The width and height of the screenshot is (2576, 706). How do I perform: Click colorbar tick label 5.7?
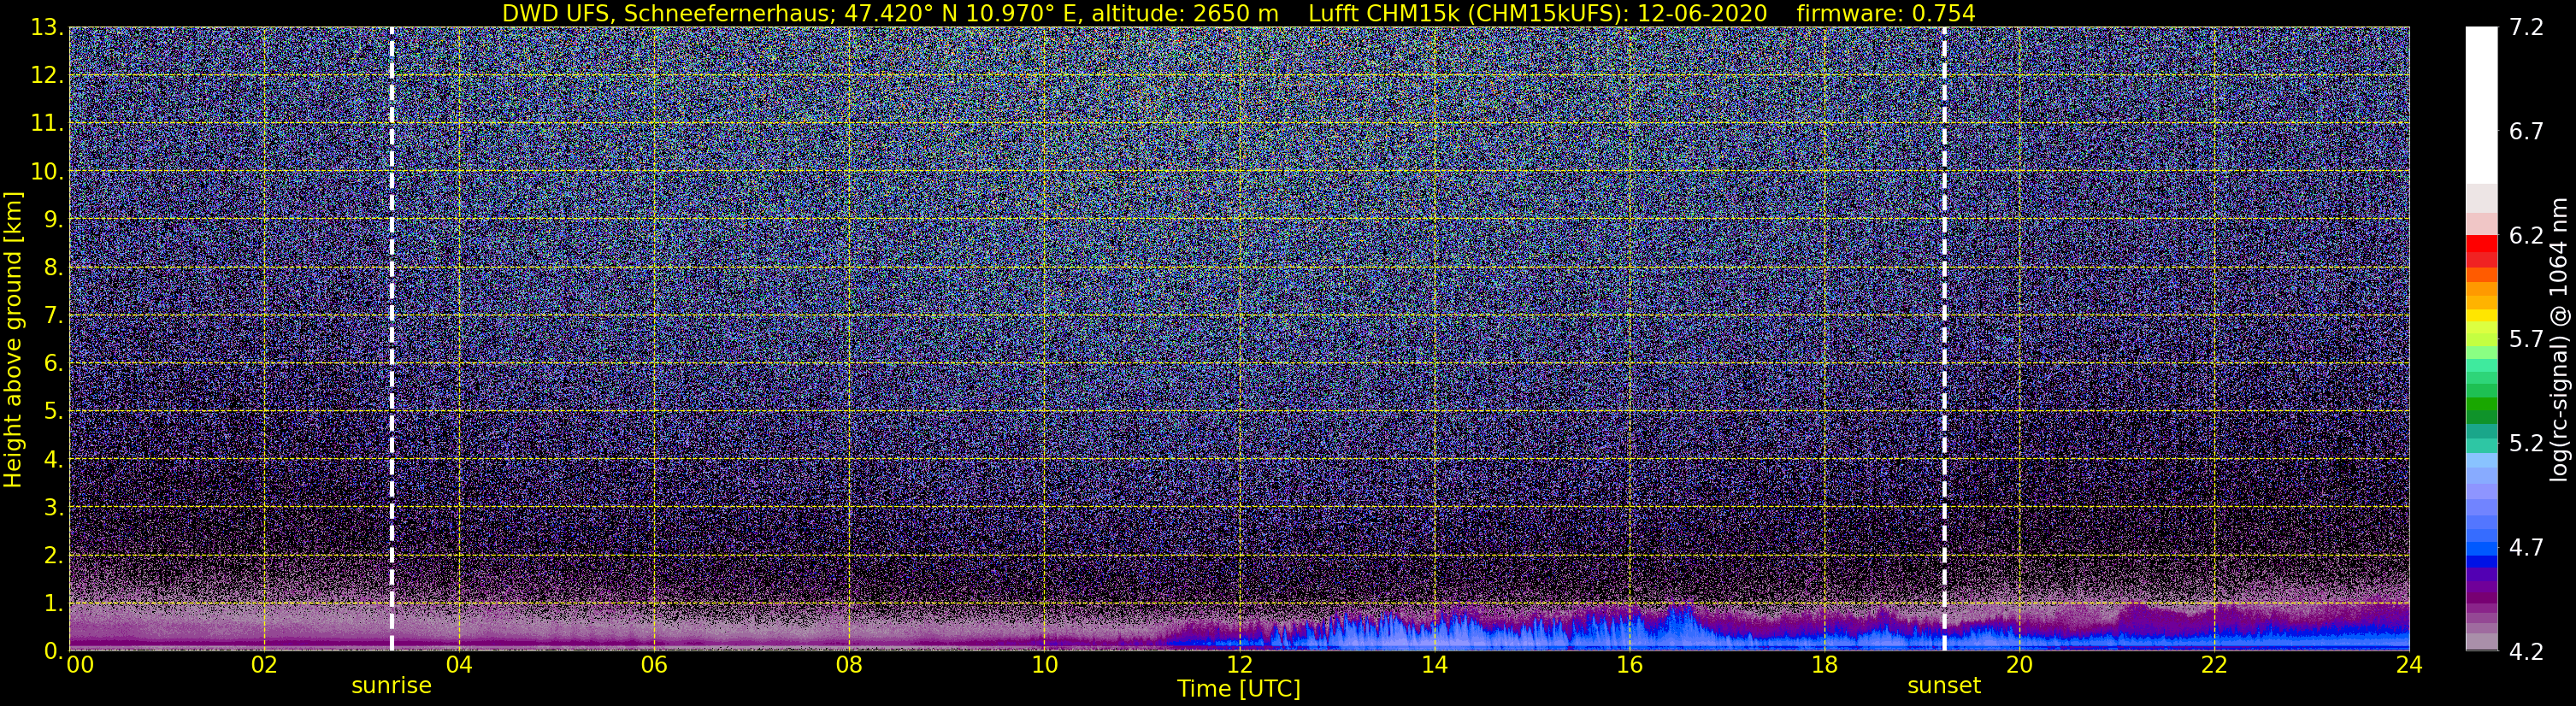point(2526,340)
